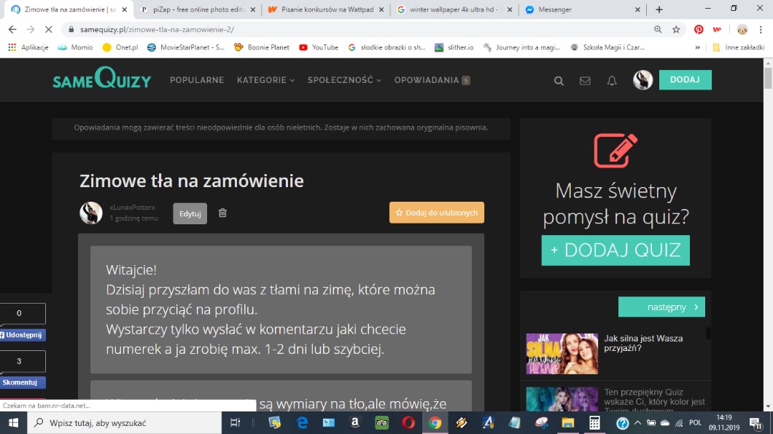Screen dimensions: 773x434
Task: Click the sameQuizy logo
Action: 101,79
